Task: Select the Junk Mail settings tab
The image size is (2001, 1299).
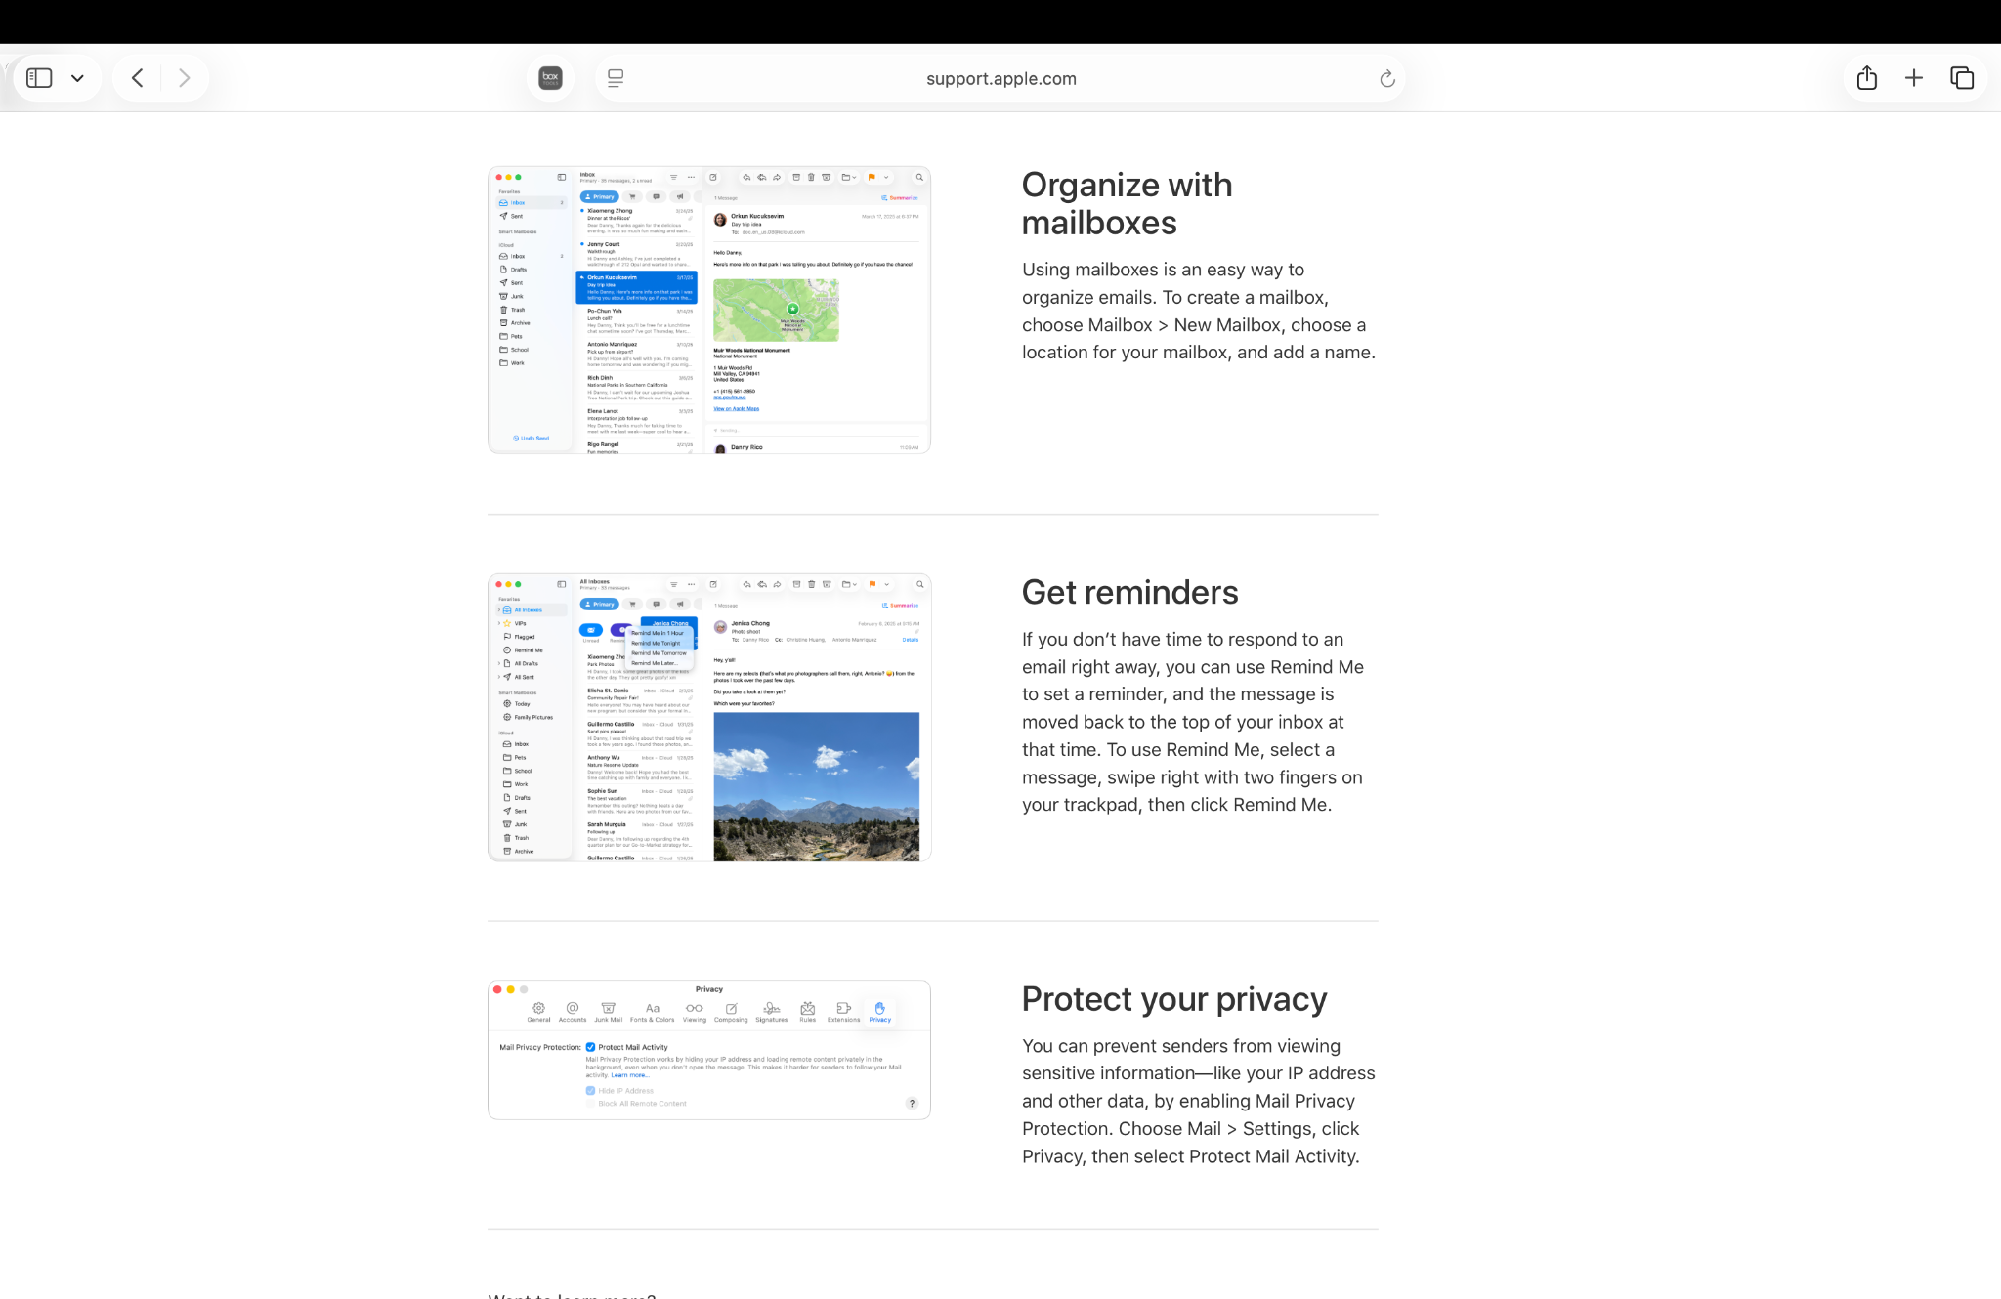Action: coord(608,1012)
